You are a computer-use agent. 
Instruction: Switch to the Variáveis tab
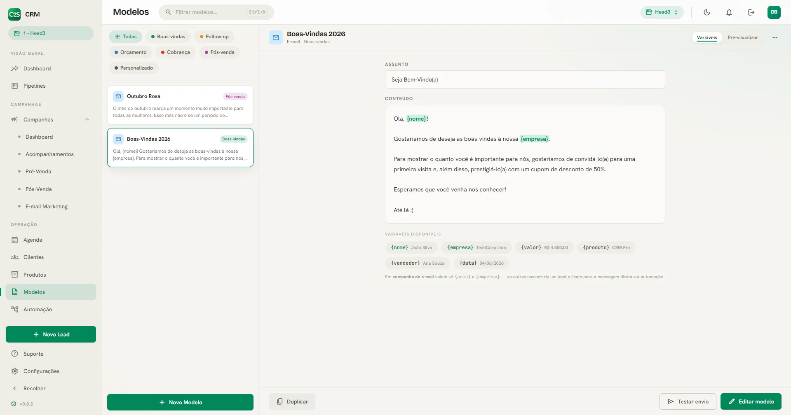[x=707, y=37]
